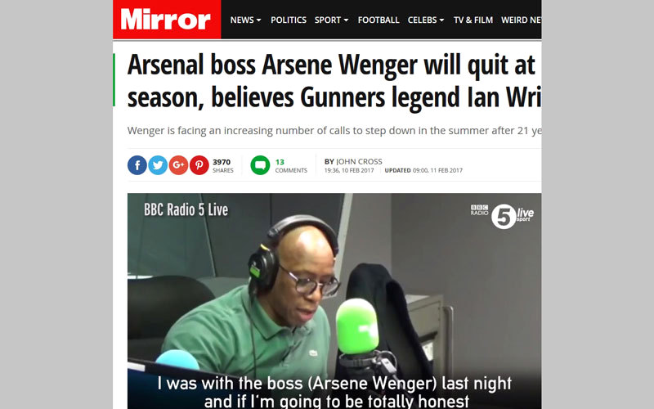Expand the News dropdown menu
Viewport: 654px width, 409px height.
click(245, 20)
